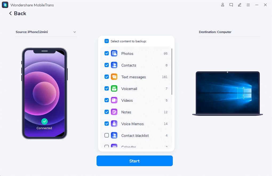Click the Photos category icon

[x=114, y=53]
